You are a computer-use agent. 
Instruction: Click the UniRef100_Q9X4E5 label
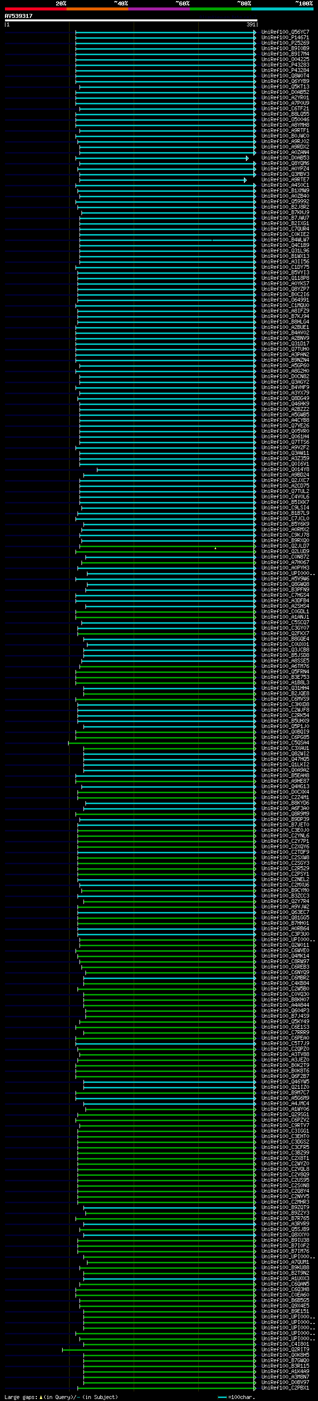tap(285, 1306)
